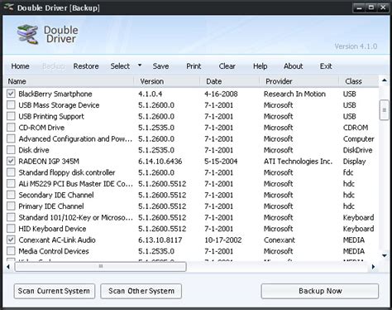Click the horizontal scrollbar left arrow
The image size is (392, 310).
[x=8, y=267]
